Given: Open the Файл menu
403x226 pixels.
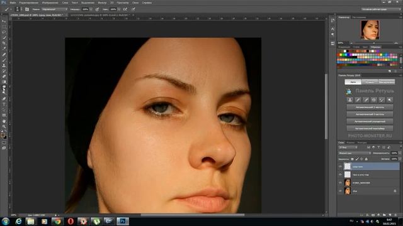Looking at the screenshot, I should click(x=13, y=3).
